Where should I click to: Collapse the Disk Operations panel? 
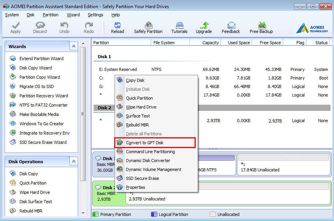click(x=74, y=161)
